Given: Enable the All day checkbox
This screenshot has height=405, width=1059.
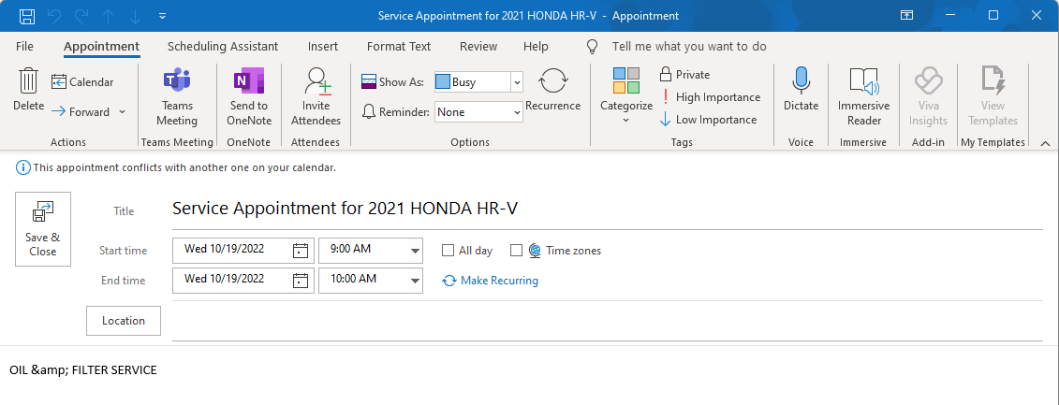Looking at the screenshot, I should coord(448,251).
